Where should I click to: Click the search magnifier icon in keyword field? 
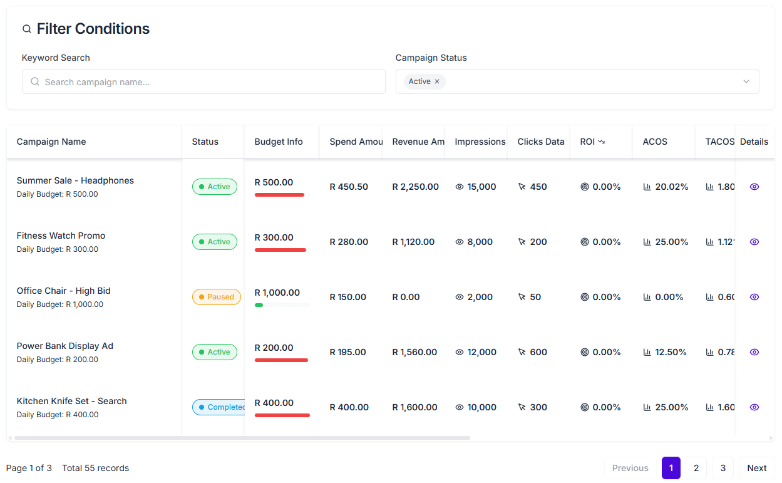pyautogui.click(x=35, y=81)
